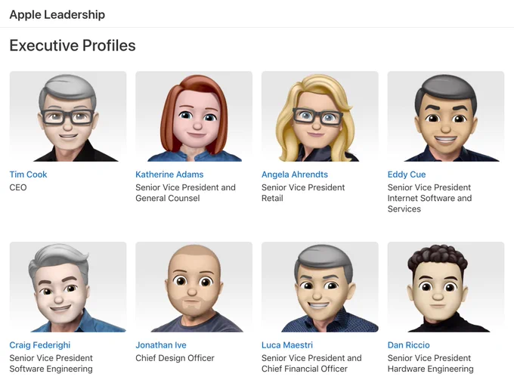The image size is (514, 383).
Task: Click the 'Software Engineering' title text
Action: (x=51, y=369)
